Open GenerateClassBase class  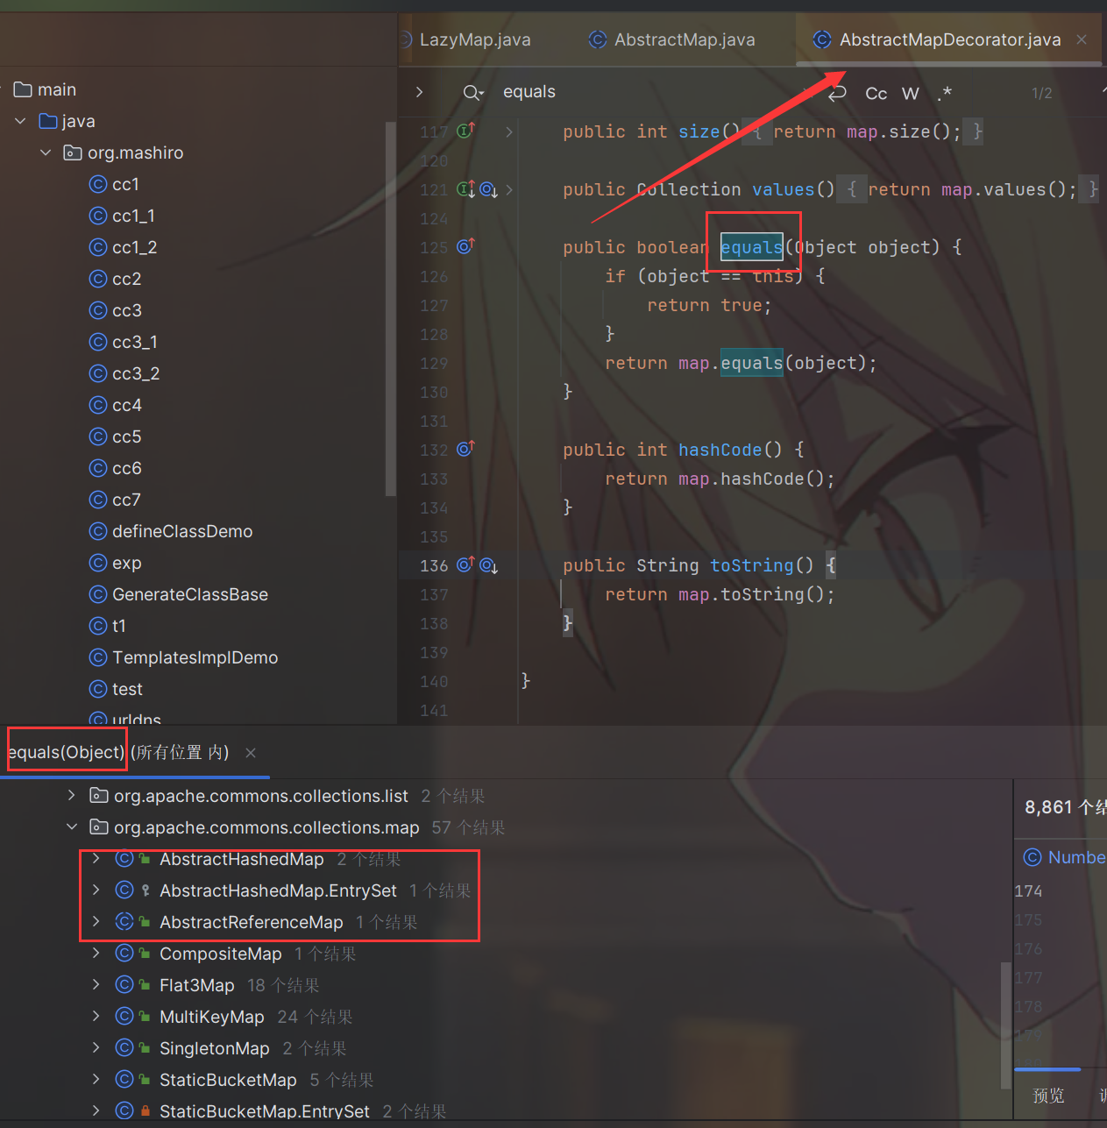pyautogui.click(x=190, y=594)
